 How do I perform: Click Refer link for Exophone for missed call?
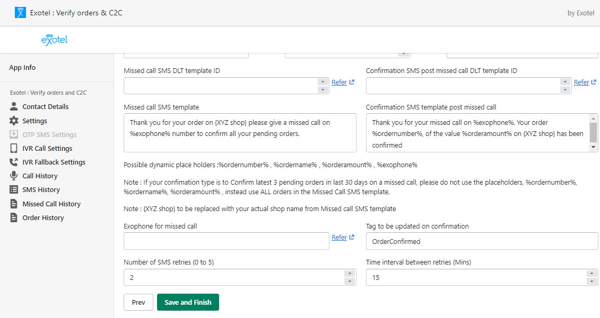point(339,237)
